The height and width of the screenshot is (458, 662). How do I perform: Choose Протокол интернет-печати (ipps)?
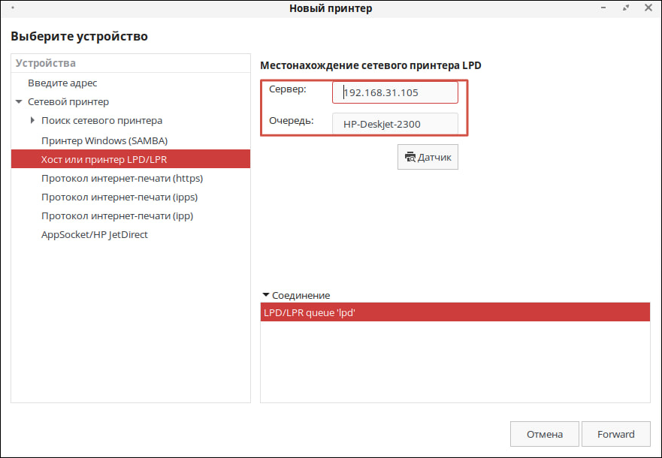119,197
